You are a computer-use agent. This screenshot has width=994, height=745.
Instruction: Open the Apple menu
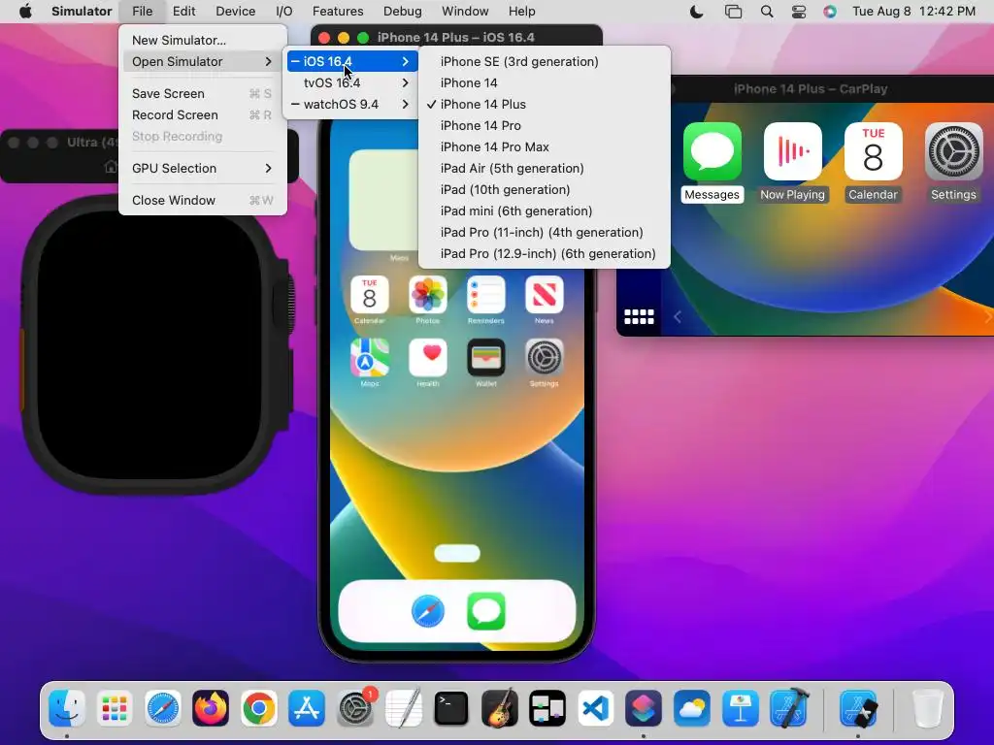(25, 12)
